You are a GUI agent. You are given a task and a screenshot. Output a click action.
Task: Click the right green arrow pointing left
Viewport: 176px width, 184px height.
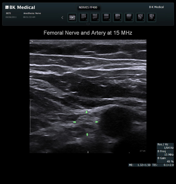coord(96,122)
